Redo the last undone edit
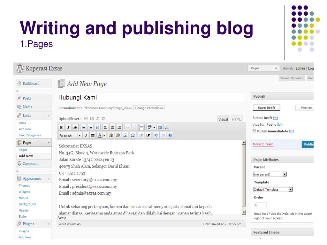 coord(163,135)
